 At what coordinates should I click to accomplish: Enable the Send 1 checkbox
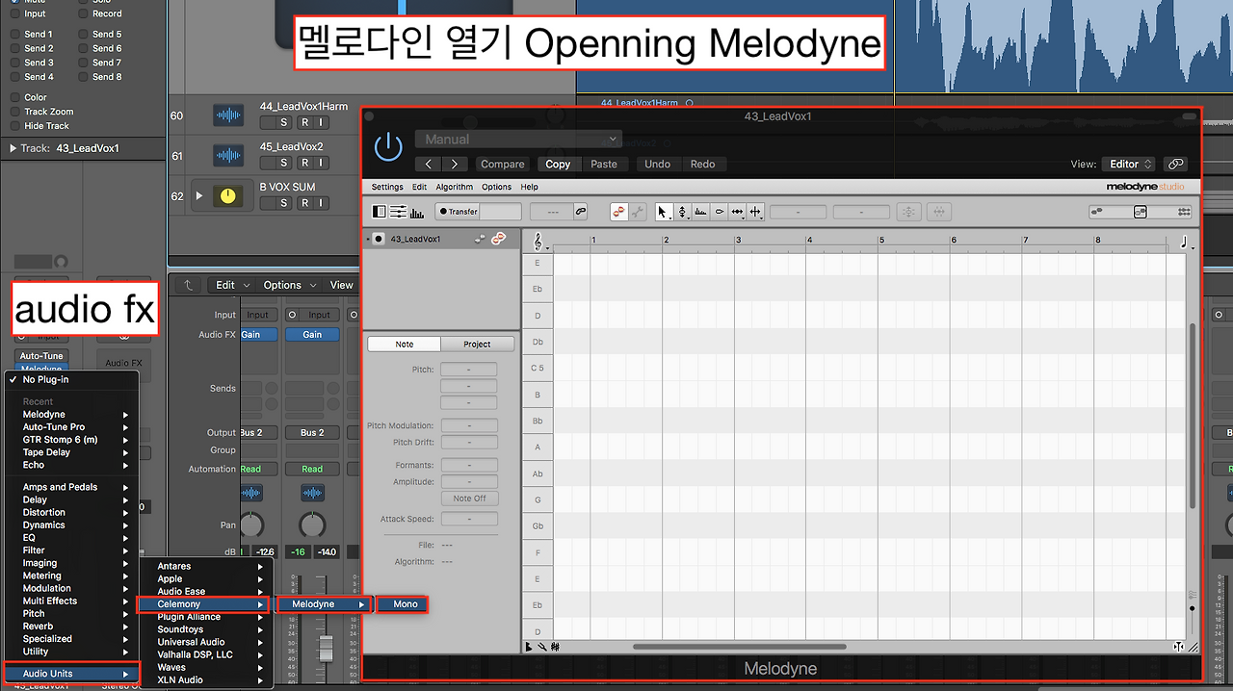pyautogui.click(x=14, y=34)
